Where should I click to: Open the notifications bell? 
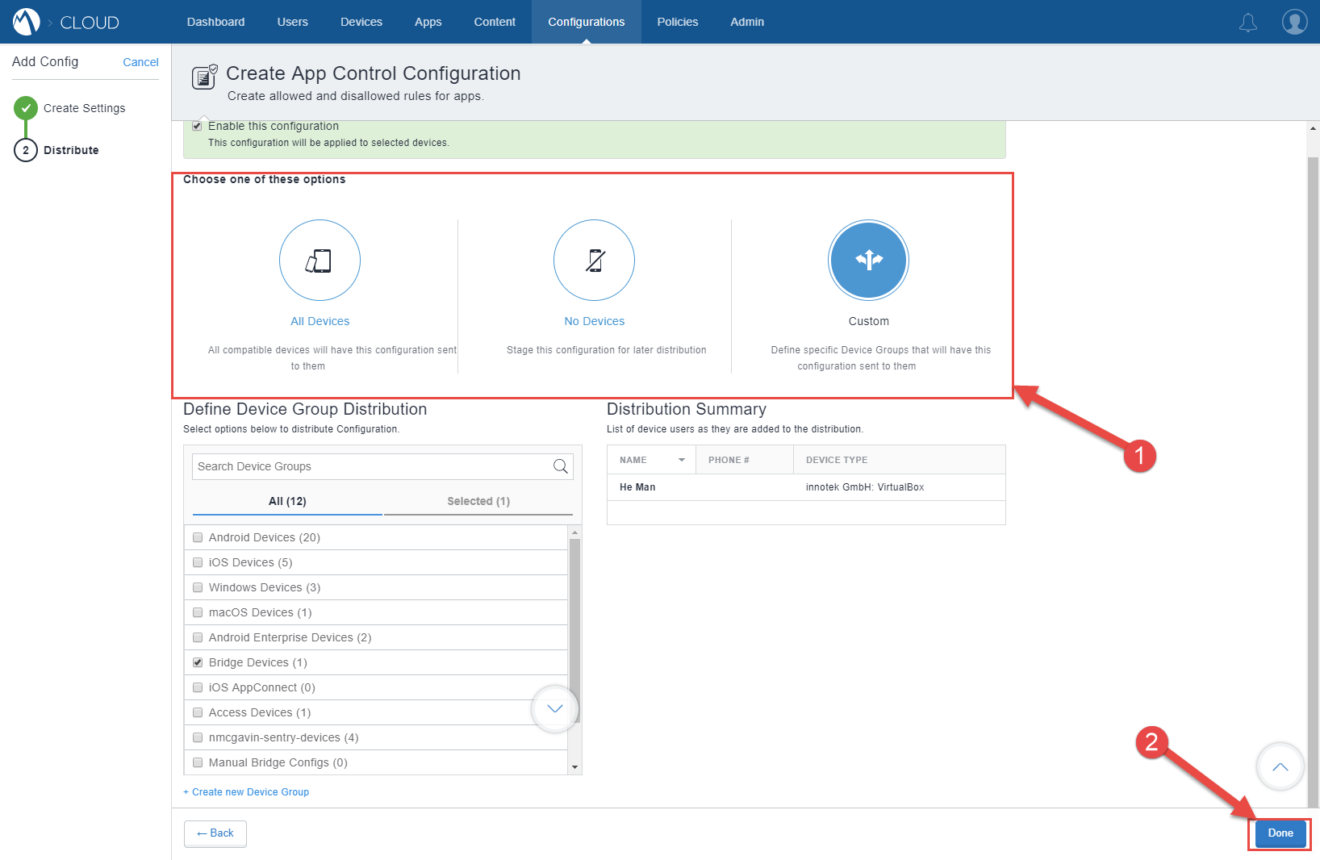(1248, 22)
